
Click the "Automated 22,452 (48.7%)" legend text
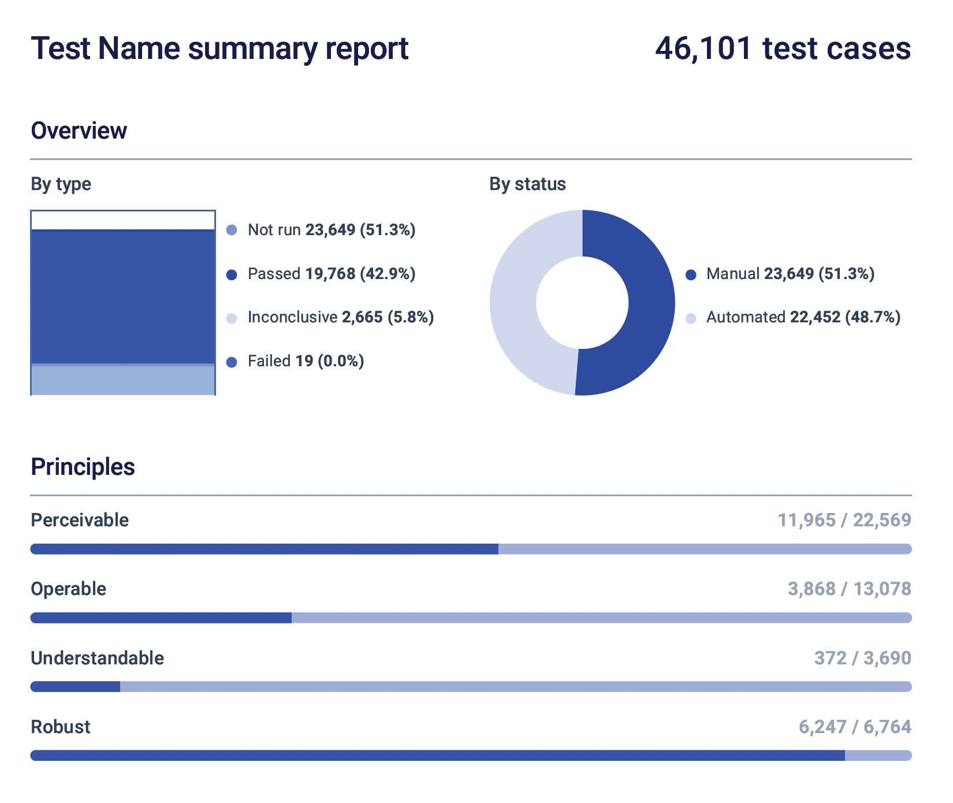pos(803,317)
